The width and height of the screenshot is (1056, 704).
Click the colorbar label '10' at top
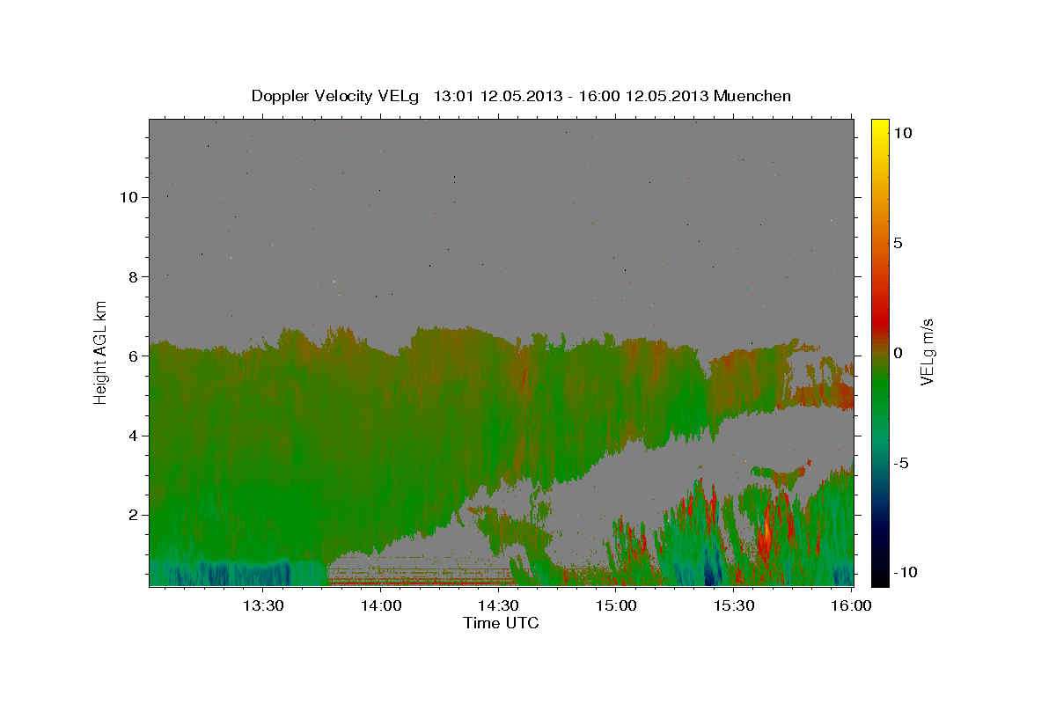pos(902,132)
